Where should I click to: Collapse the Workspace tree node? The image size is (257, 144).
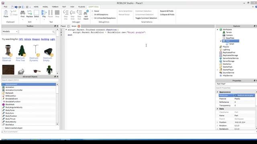coord(218,30)
